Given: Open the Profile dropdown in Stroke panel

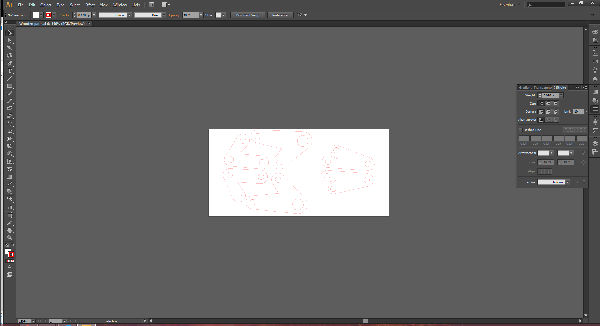Looking at the screenshot, I should (568, 182).
